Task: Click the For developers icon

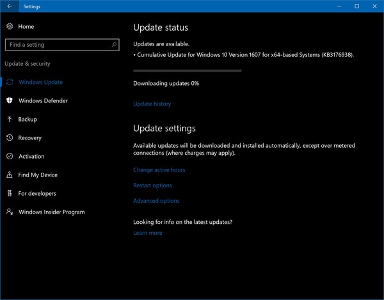Action: pyautogui.click(x=10, y=193)
